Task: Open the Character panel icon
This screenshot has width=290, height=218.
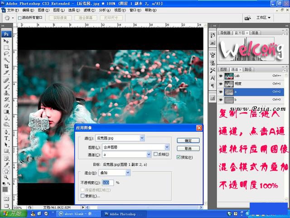Action: click(x=213, y=78)
